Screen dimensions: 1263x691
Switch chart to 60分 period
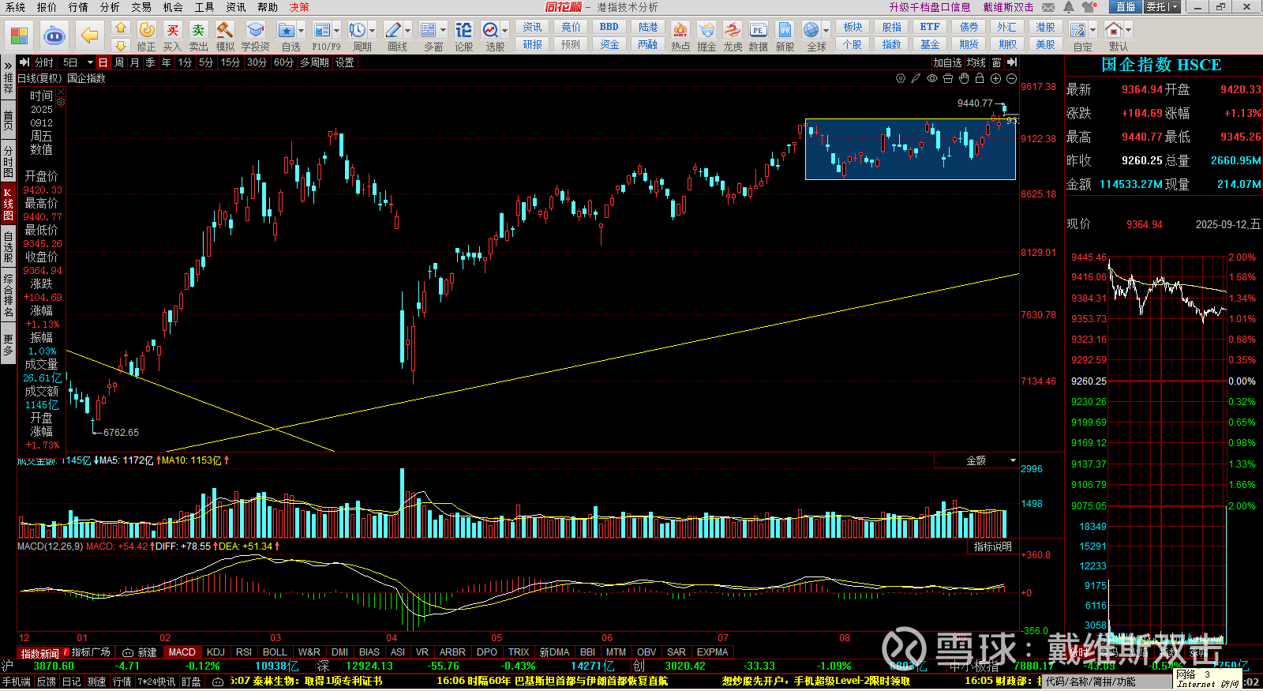(x=283, y=62)
